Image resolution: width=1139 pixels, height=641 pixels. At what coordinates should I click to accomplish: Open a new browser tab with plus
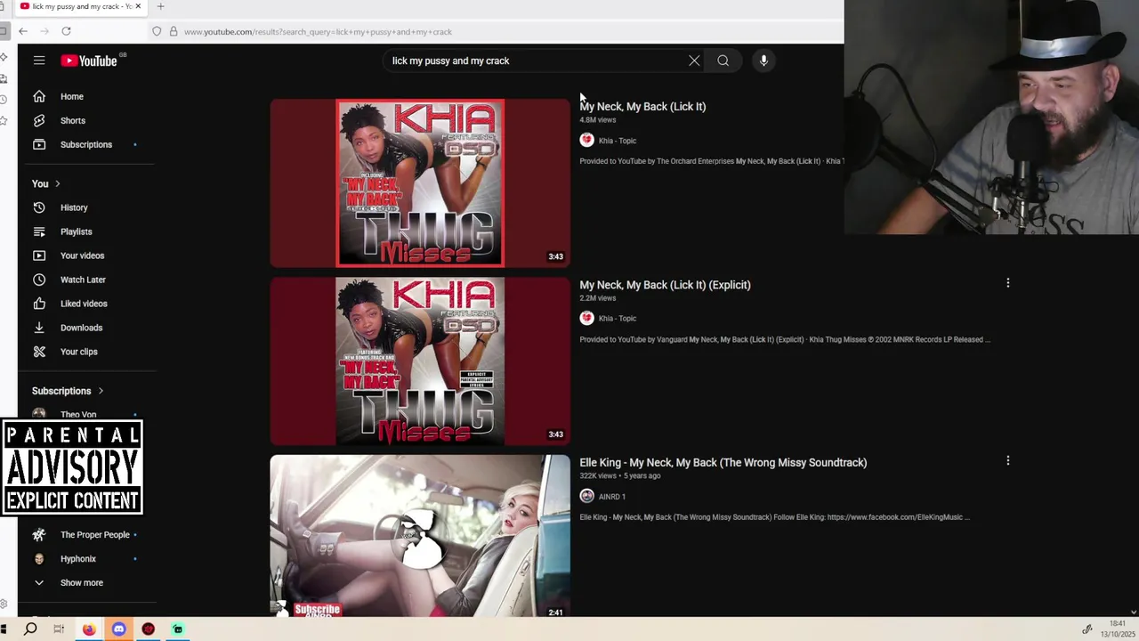[x=160, y=6]
